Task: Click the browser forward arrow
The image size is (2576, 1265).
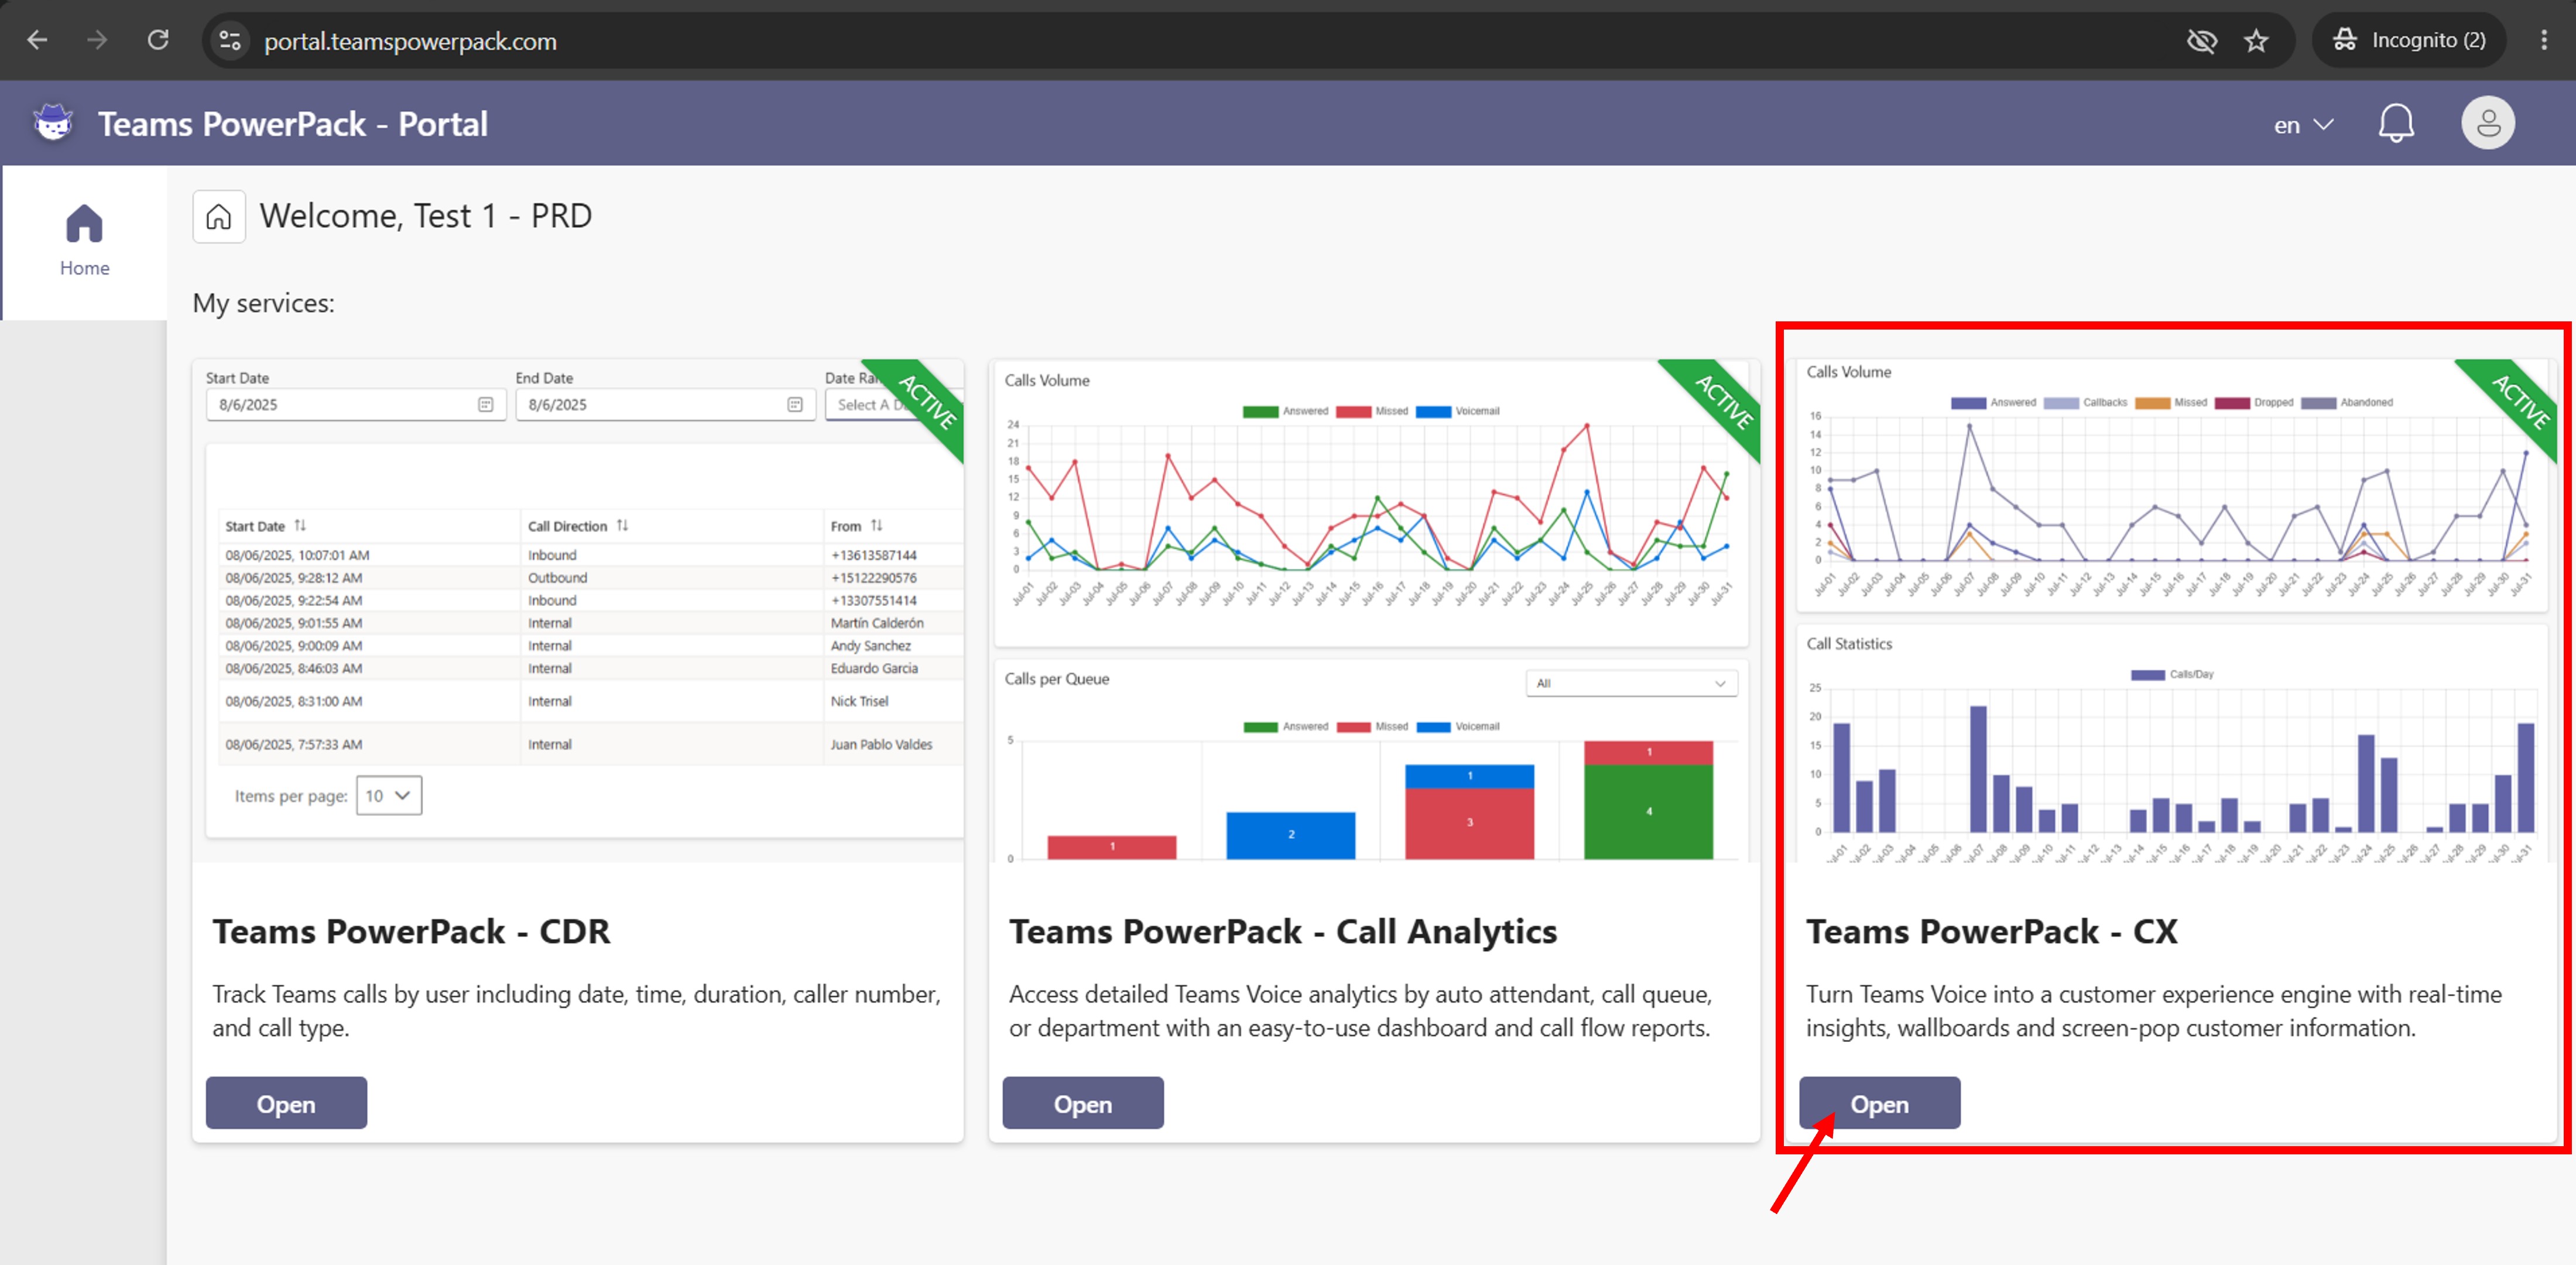Action: (x=97, y=40)
